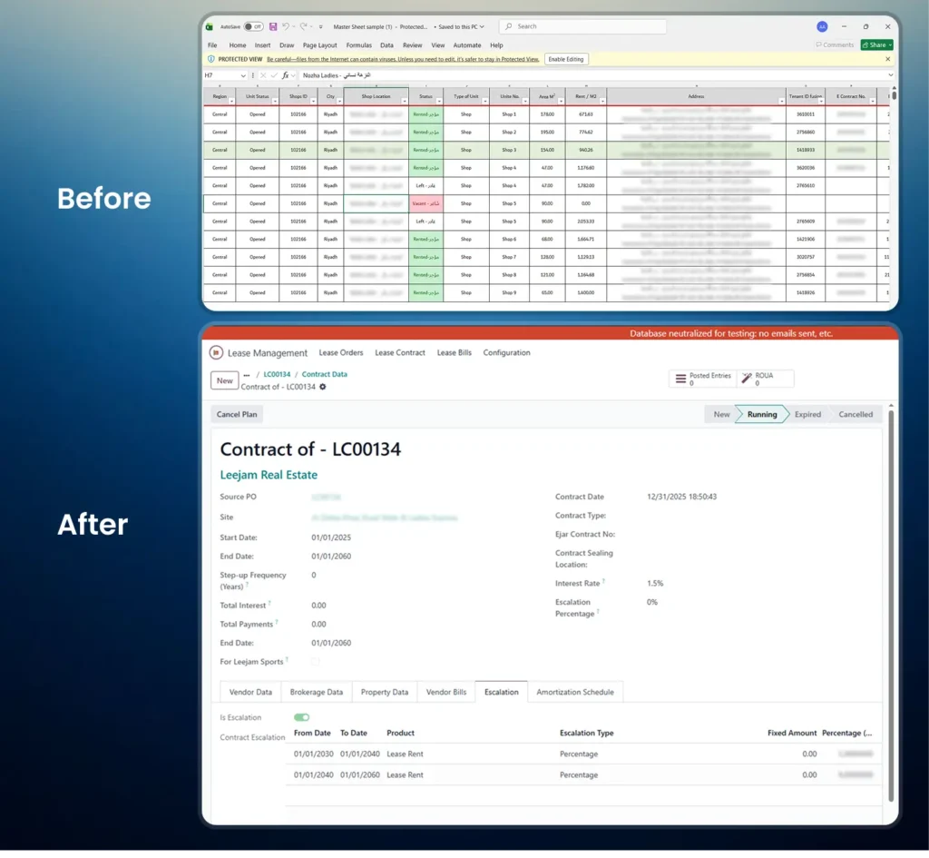Screen dimensions: 929x858
Task: Close the Protected View message bar
Action: [x=887, y=59]
